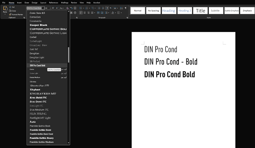Click the Asian Layout icon
The image size is (255, 148).
115,8
